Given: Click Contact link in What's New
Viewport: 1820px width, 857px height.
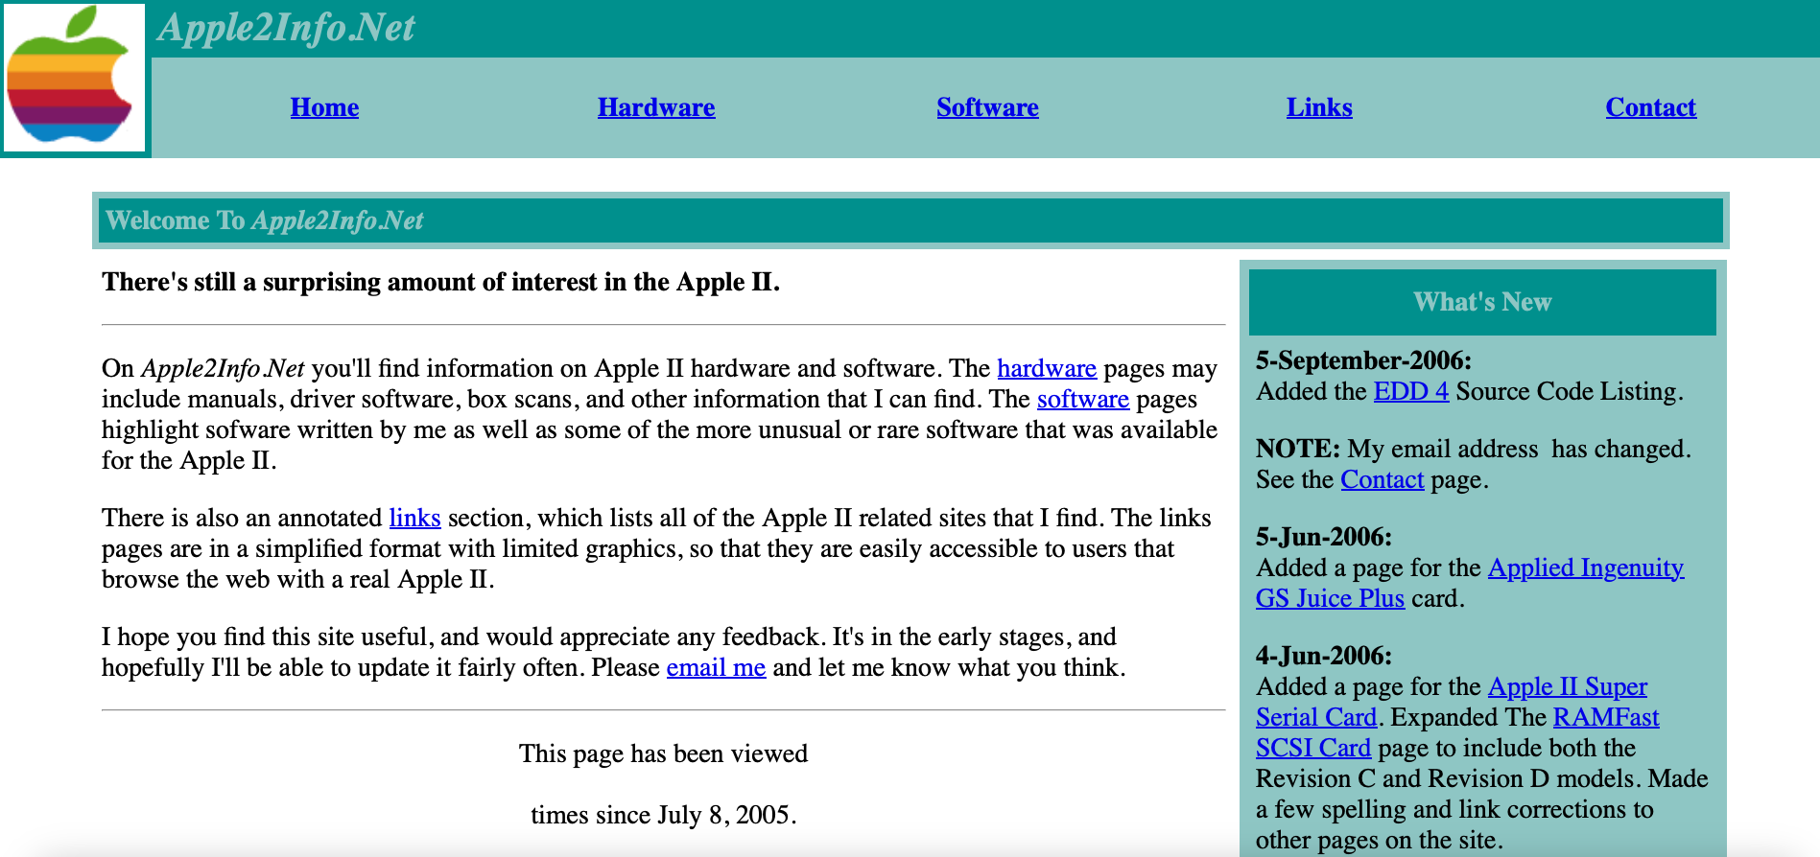Looking at the screenshot, I should pyautogui.click(x=1382, y=480).
